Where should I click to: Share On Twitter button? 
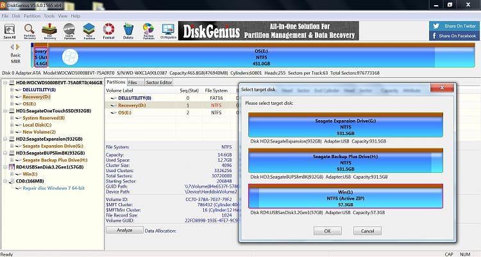pyautogui.click(x=454, y=26)
